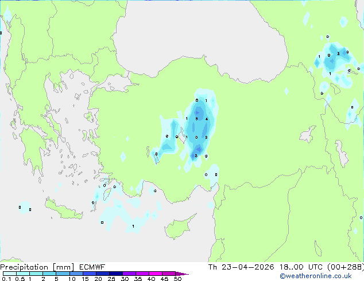This screenshot has height=281, width=364.
Task: Click the '40' legend scale label
Action: 151,279
